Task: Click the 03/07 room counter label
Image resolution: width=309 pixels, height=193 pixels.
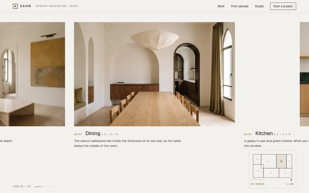Action: [x=78, y=134]
